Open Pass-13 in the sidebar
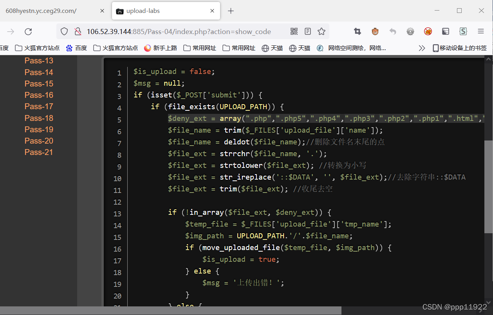The image size is (493, 315). point(39,61)
